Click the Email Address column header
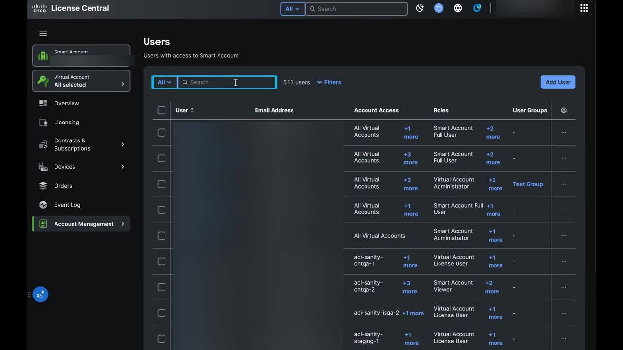Viewport: 623px width, 350px height. (274, 110)
